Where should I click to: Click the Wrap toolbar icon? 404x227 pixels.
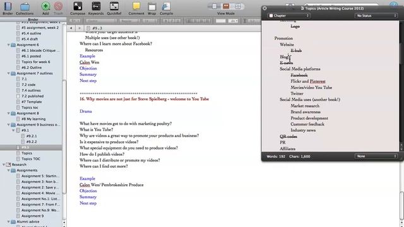pyautogui.click(x=151, y=6)
